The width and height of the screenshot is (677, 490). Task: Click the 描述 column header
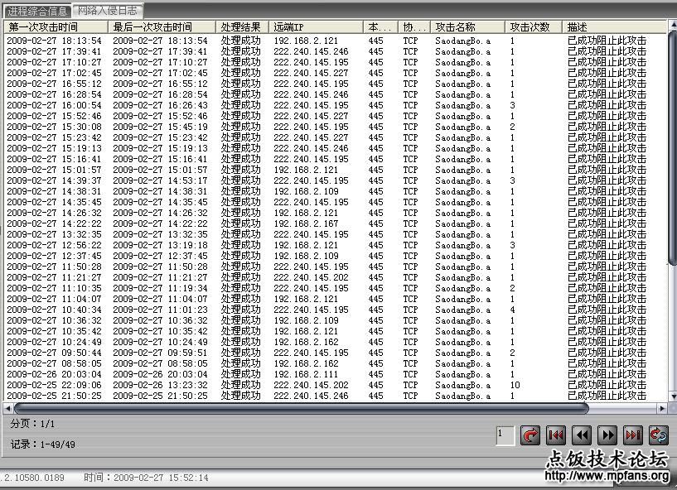tap(614, 27)
